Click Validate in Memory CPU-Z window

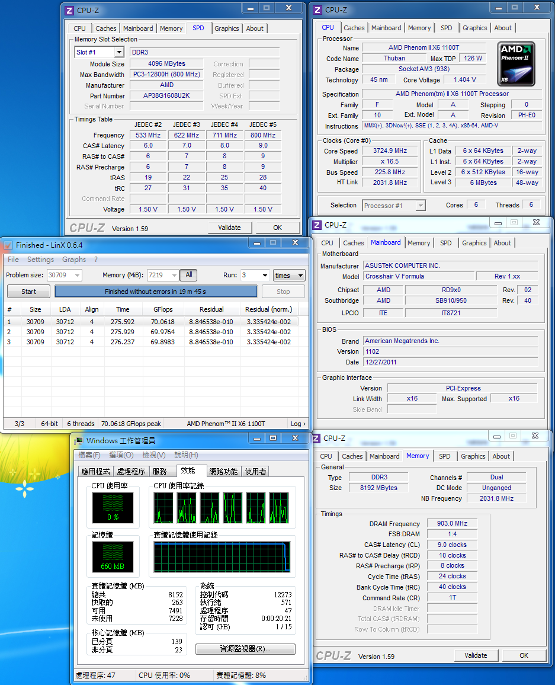pos(476,655)
